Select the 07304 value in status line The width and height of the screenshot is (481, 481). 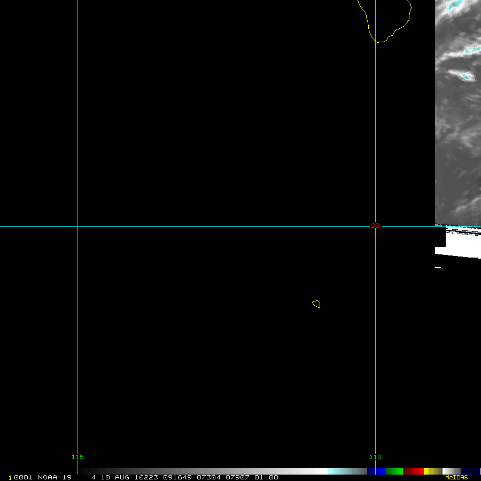(x=208, y=477)
